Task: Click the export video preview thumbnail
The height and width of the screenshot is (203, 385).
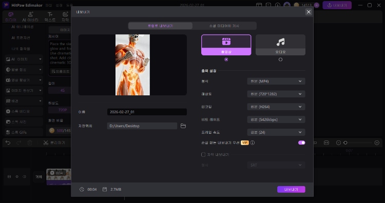Action: pyautogui.click(x=132, y=65)
